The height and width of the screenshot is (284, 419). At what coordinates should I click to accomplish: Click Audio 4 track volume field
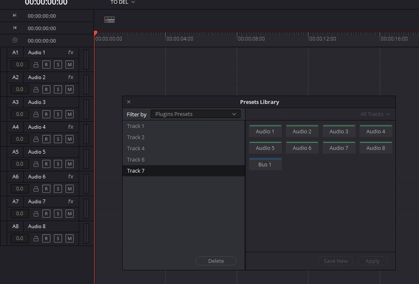(19, 139)
